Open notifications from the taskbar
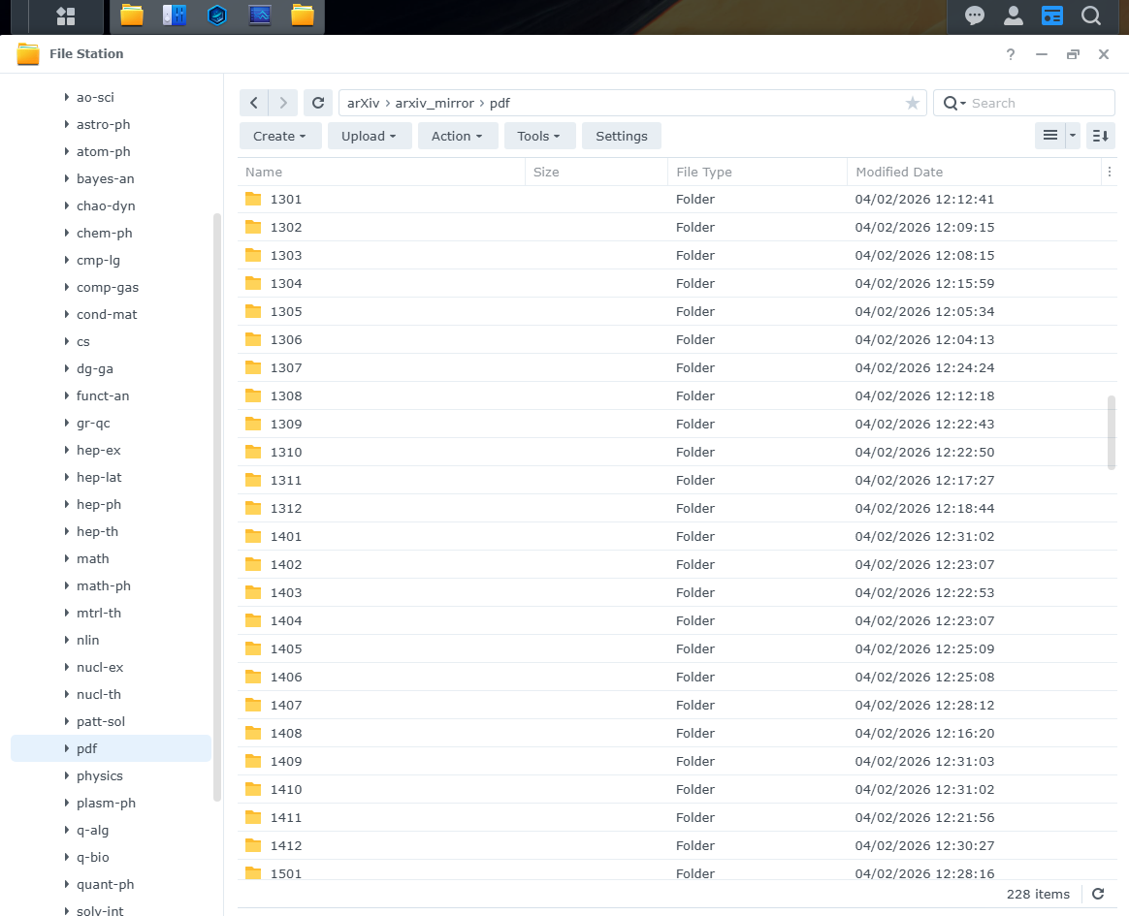This screenshot has height=916, width=1129. (974, 16)
